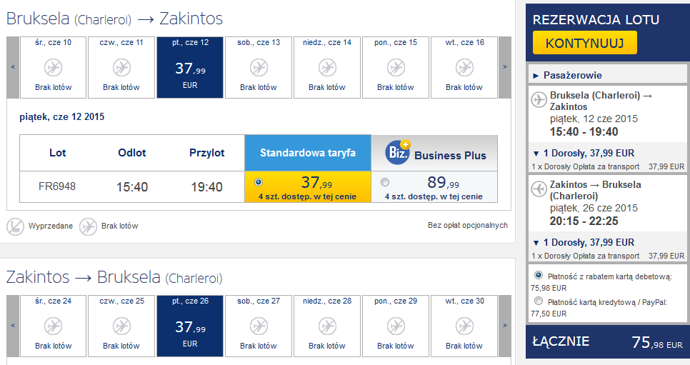Select the 89,99 Business Plus radio button
The height and width of the screenshot is (365, 690).
tap(385, 182)
